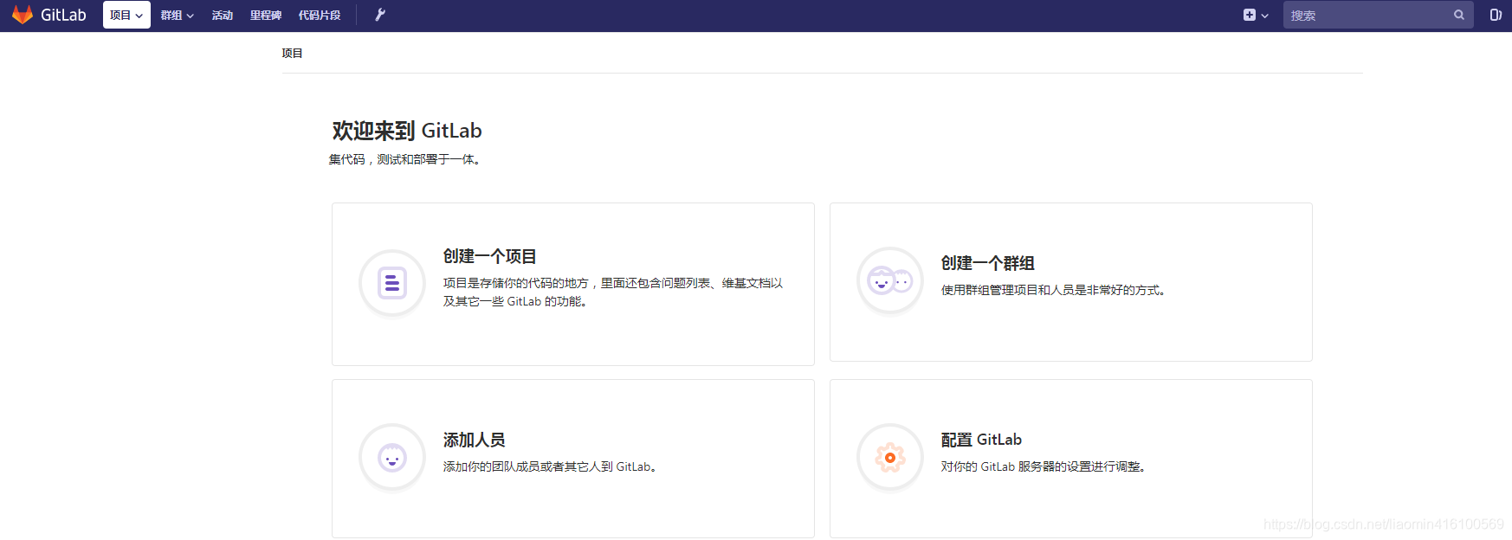Click the 添加人员 heading link
Viewport: 1512px width, 540px height.
(x=474, y=440)
